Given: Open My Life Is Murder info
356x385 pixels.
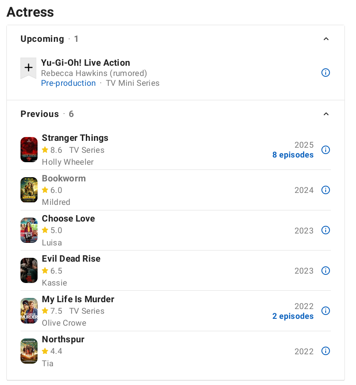Looking at the screenshot, I should pos(325,311).
